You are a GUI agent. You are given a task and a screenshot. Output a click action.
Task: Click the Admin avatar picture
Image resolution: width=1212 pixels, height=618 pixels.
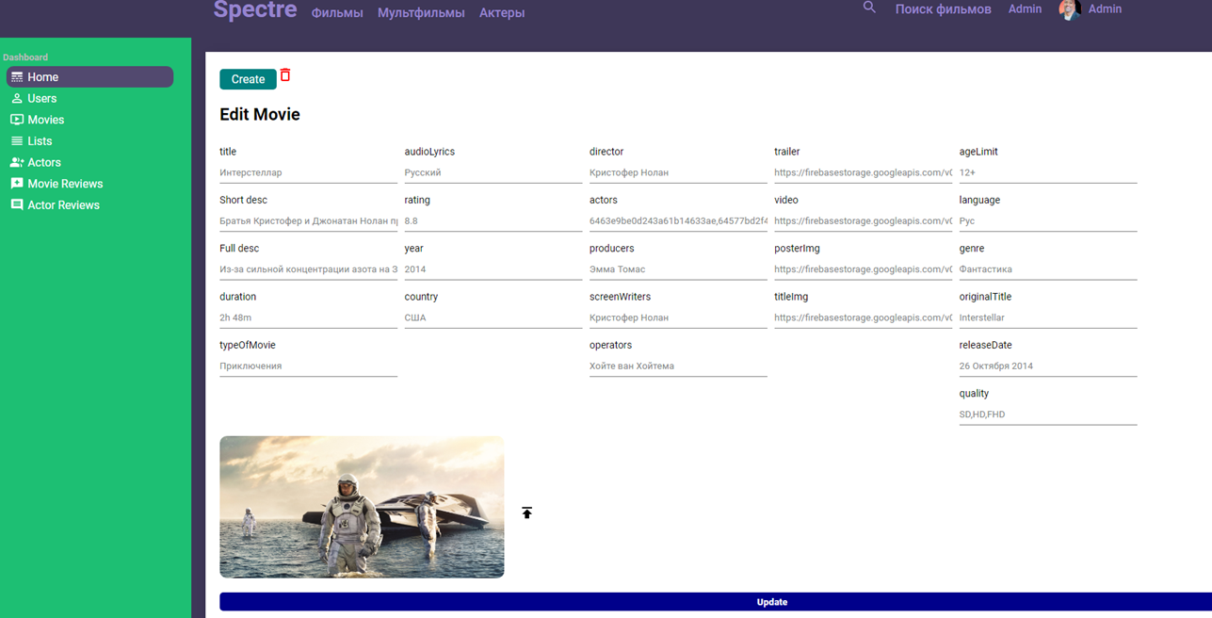tap(1068, 10)
